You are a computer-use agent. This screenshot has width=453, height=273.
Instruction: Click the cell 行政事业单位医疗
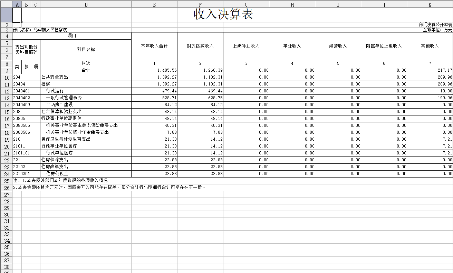pyautogui.click(x=86, y=146)
